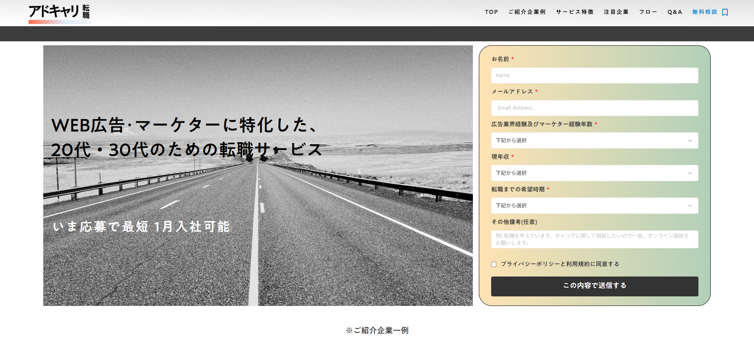Jump to Q&A section
754x354 pixels.
675,12
